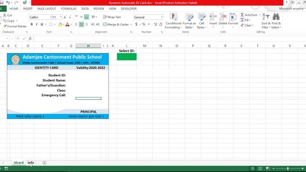Expand the Name Box dropdown arrow

(x=7, y=39)
